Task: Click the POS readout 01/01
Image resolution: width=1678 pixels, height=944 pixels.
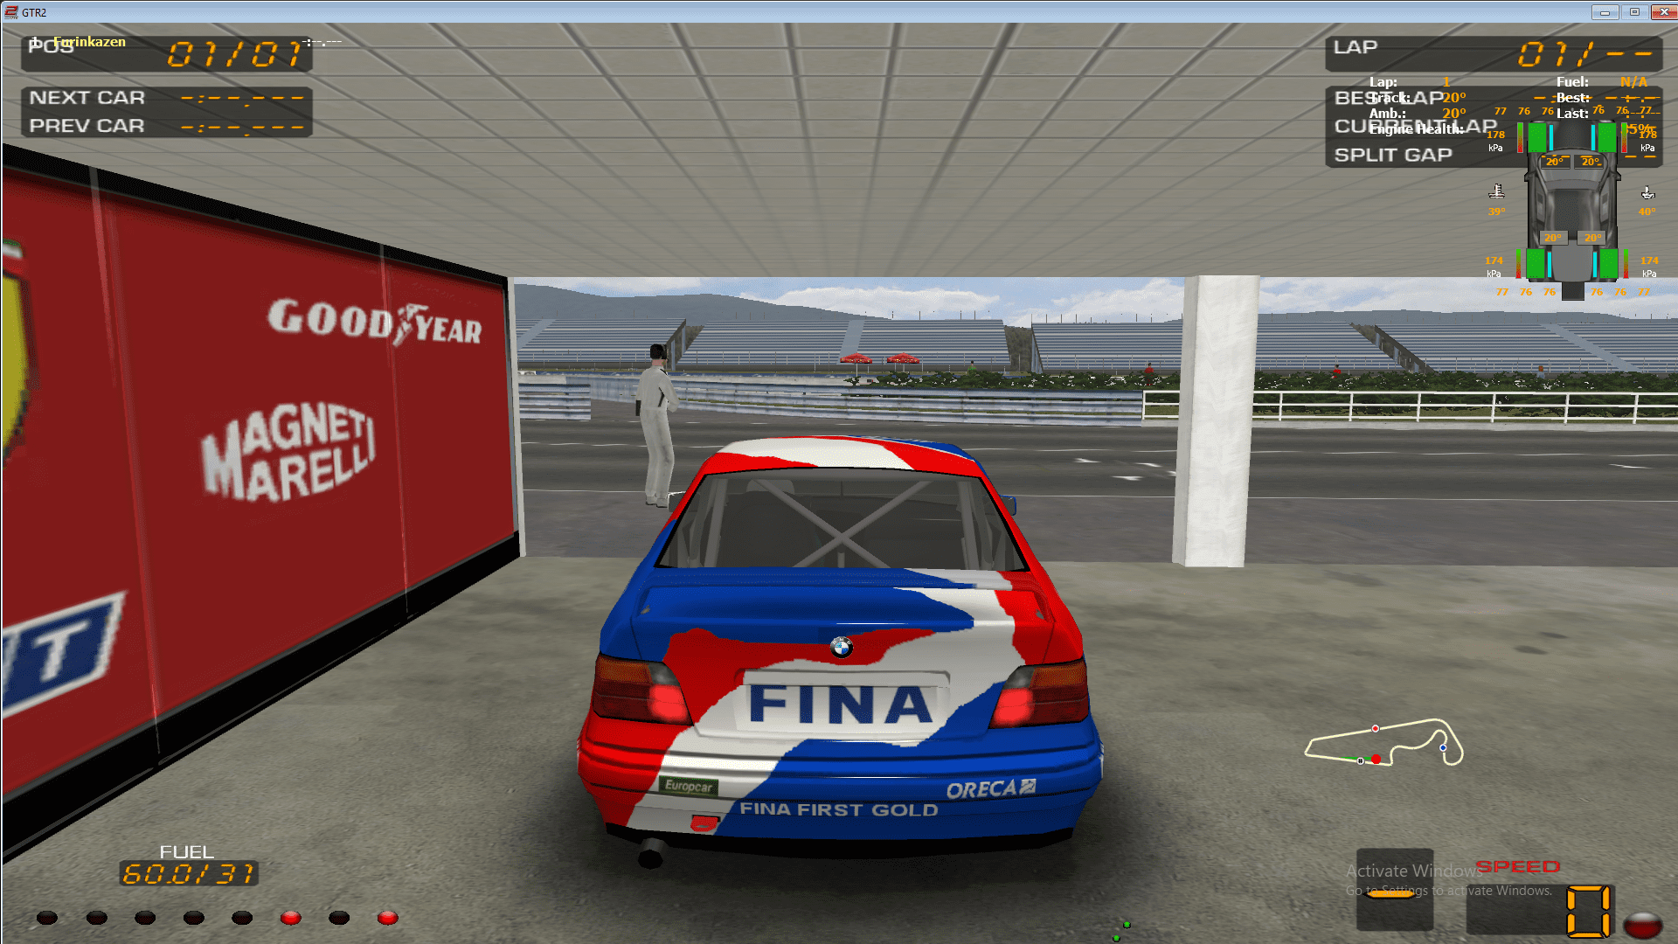Action: pyautogui.click(x=236, y=54)
